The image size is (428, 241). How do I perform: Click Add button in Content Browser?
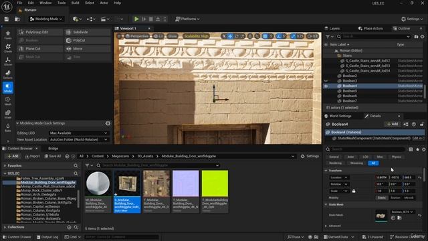pos(13,156)
